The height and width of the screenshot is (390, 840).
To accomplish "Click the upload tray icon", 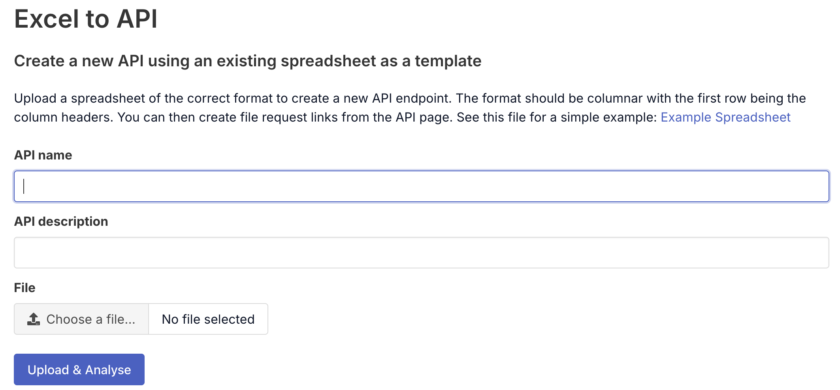I will [x=34, y=319].
